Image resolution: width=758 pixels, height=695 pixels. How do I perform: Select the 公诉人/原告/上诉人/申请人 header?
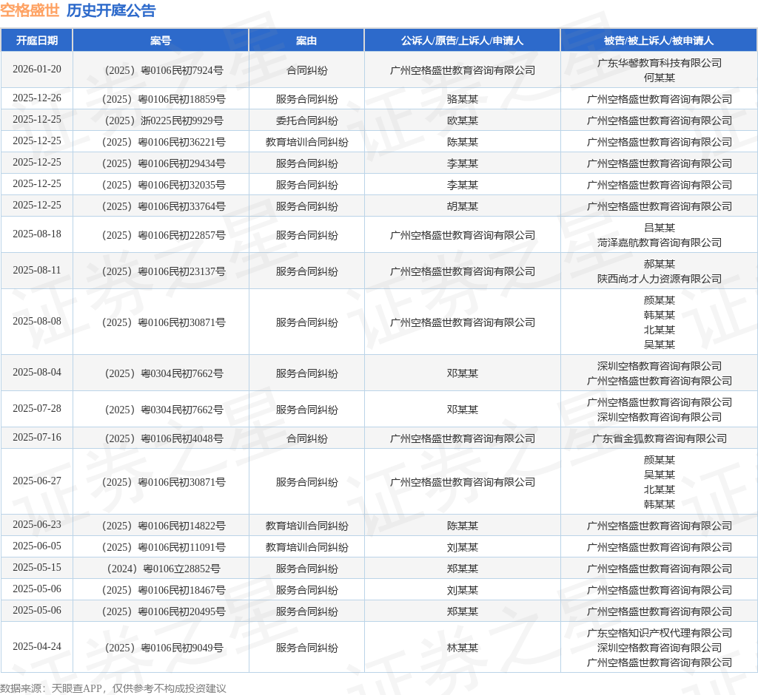(x=462, y=41)
